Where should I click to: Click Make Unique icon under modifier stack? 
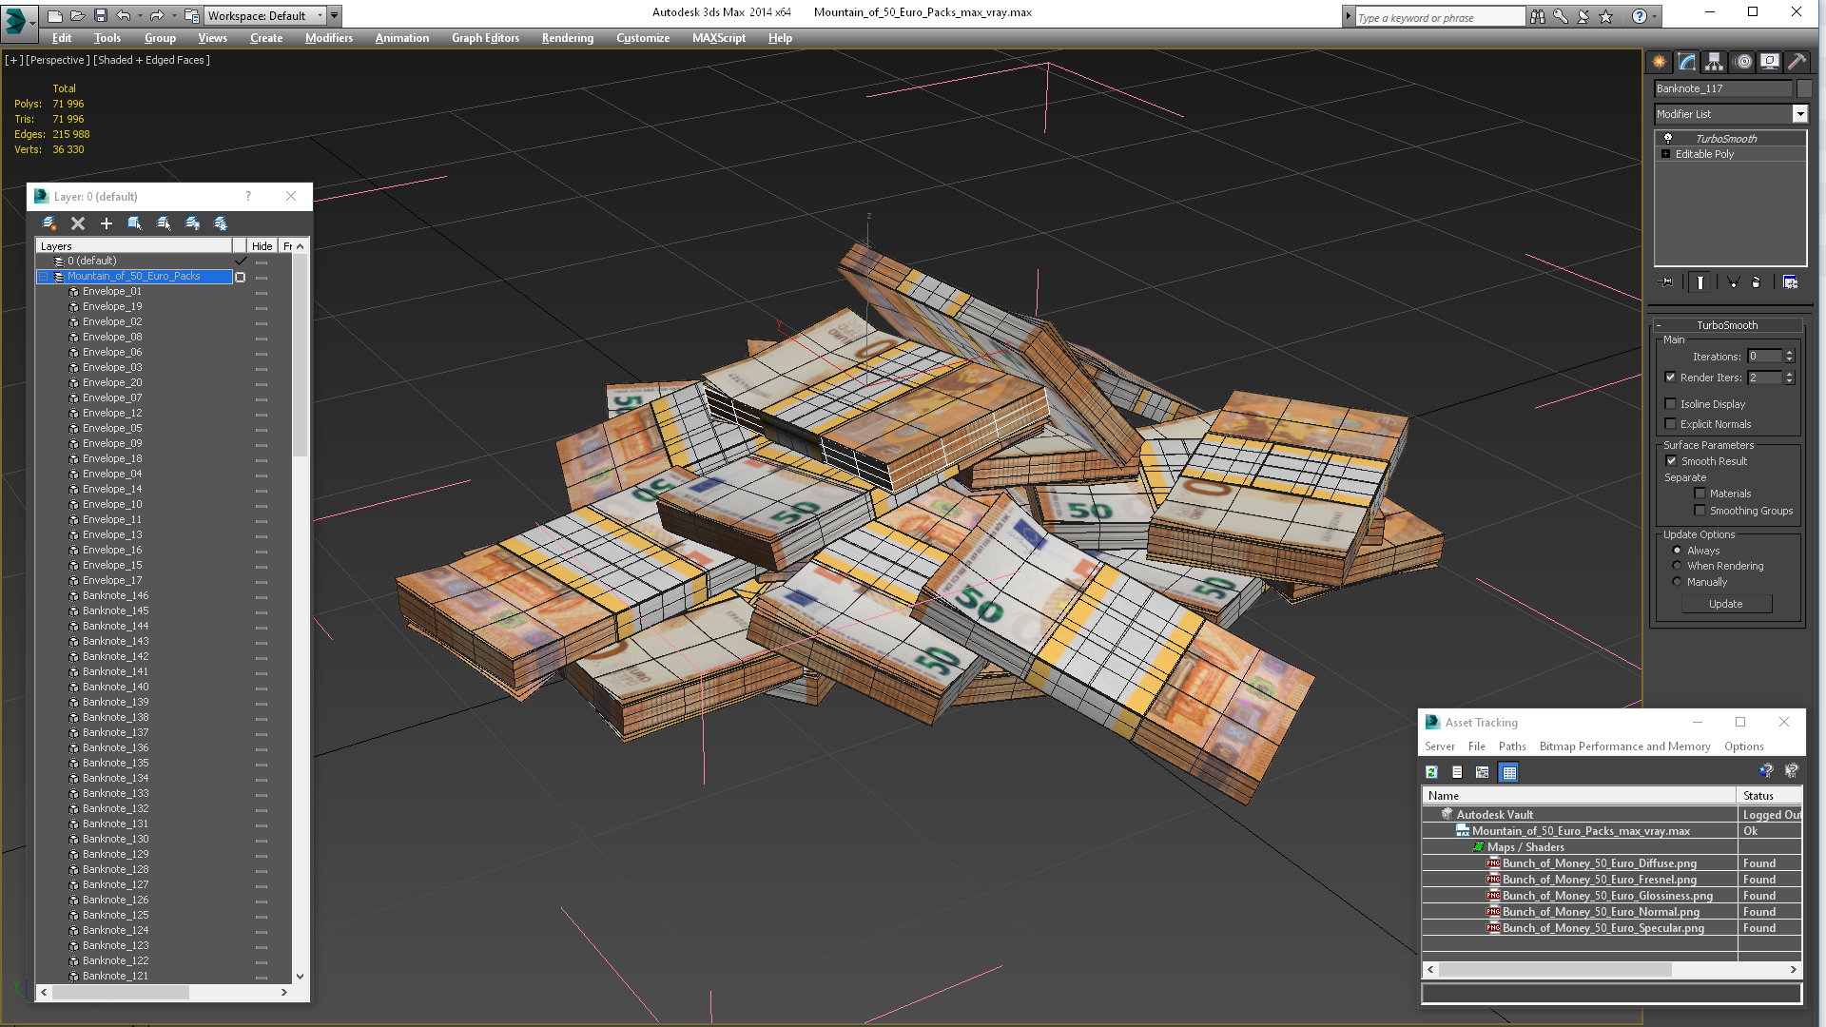1733,282
